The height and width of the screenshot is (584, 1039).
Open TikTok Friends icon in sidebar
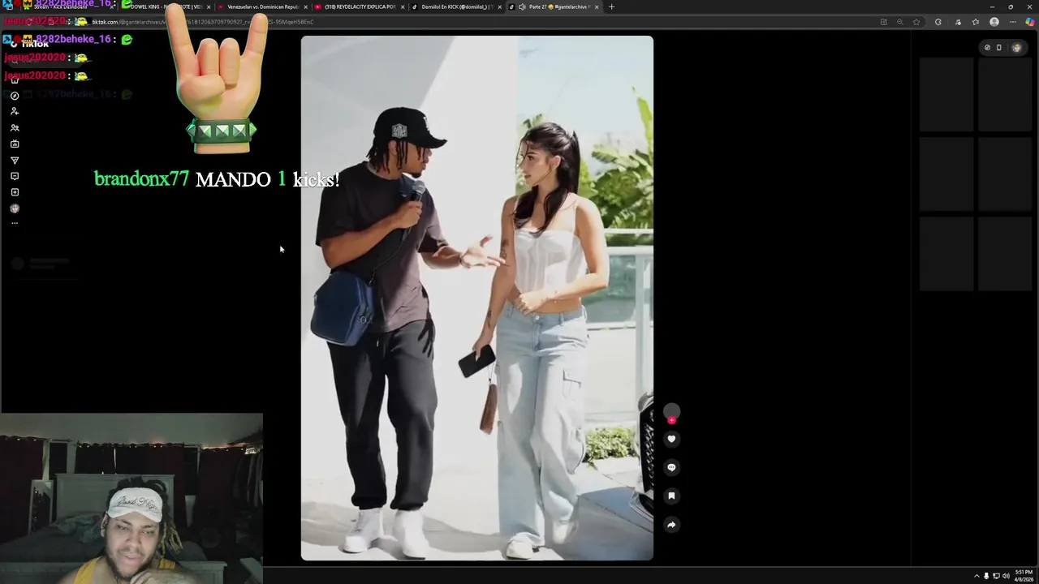(15, 127)
